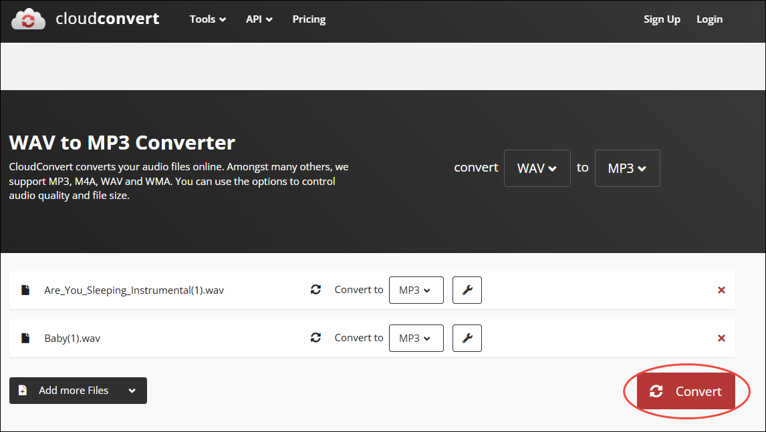Remove Are_You_Sleeping_Instrumental(1).wav with the red X
The height and width of the screenshot is (432, 766).
point(721,290)
